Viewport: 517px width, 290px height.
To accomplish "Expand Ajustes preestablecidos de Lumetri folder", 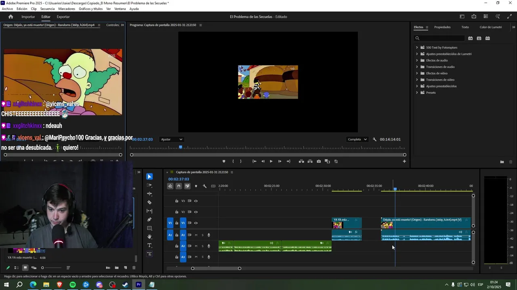I will pos(417,54).
